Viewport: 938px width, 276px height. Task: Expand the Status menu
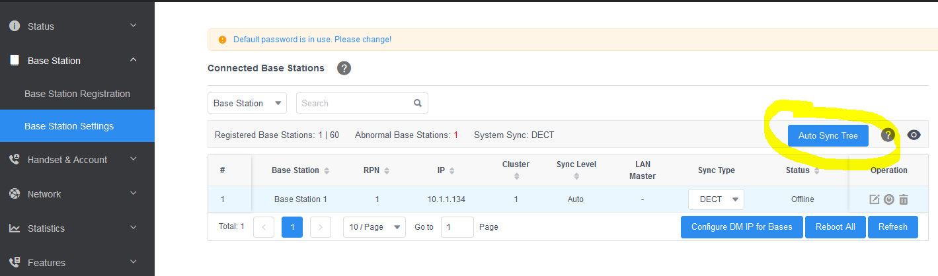coord(133,26)
